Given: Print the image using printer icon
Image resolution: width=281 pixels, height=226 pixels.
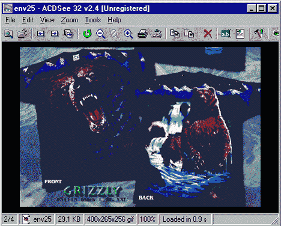Looking at the screenshot, I should pyautogui.click(x=142, y=34).
